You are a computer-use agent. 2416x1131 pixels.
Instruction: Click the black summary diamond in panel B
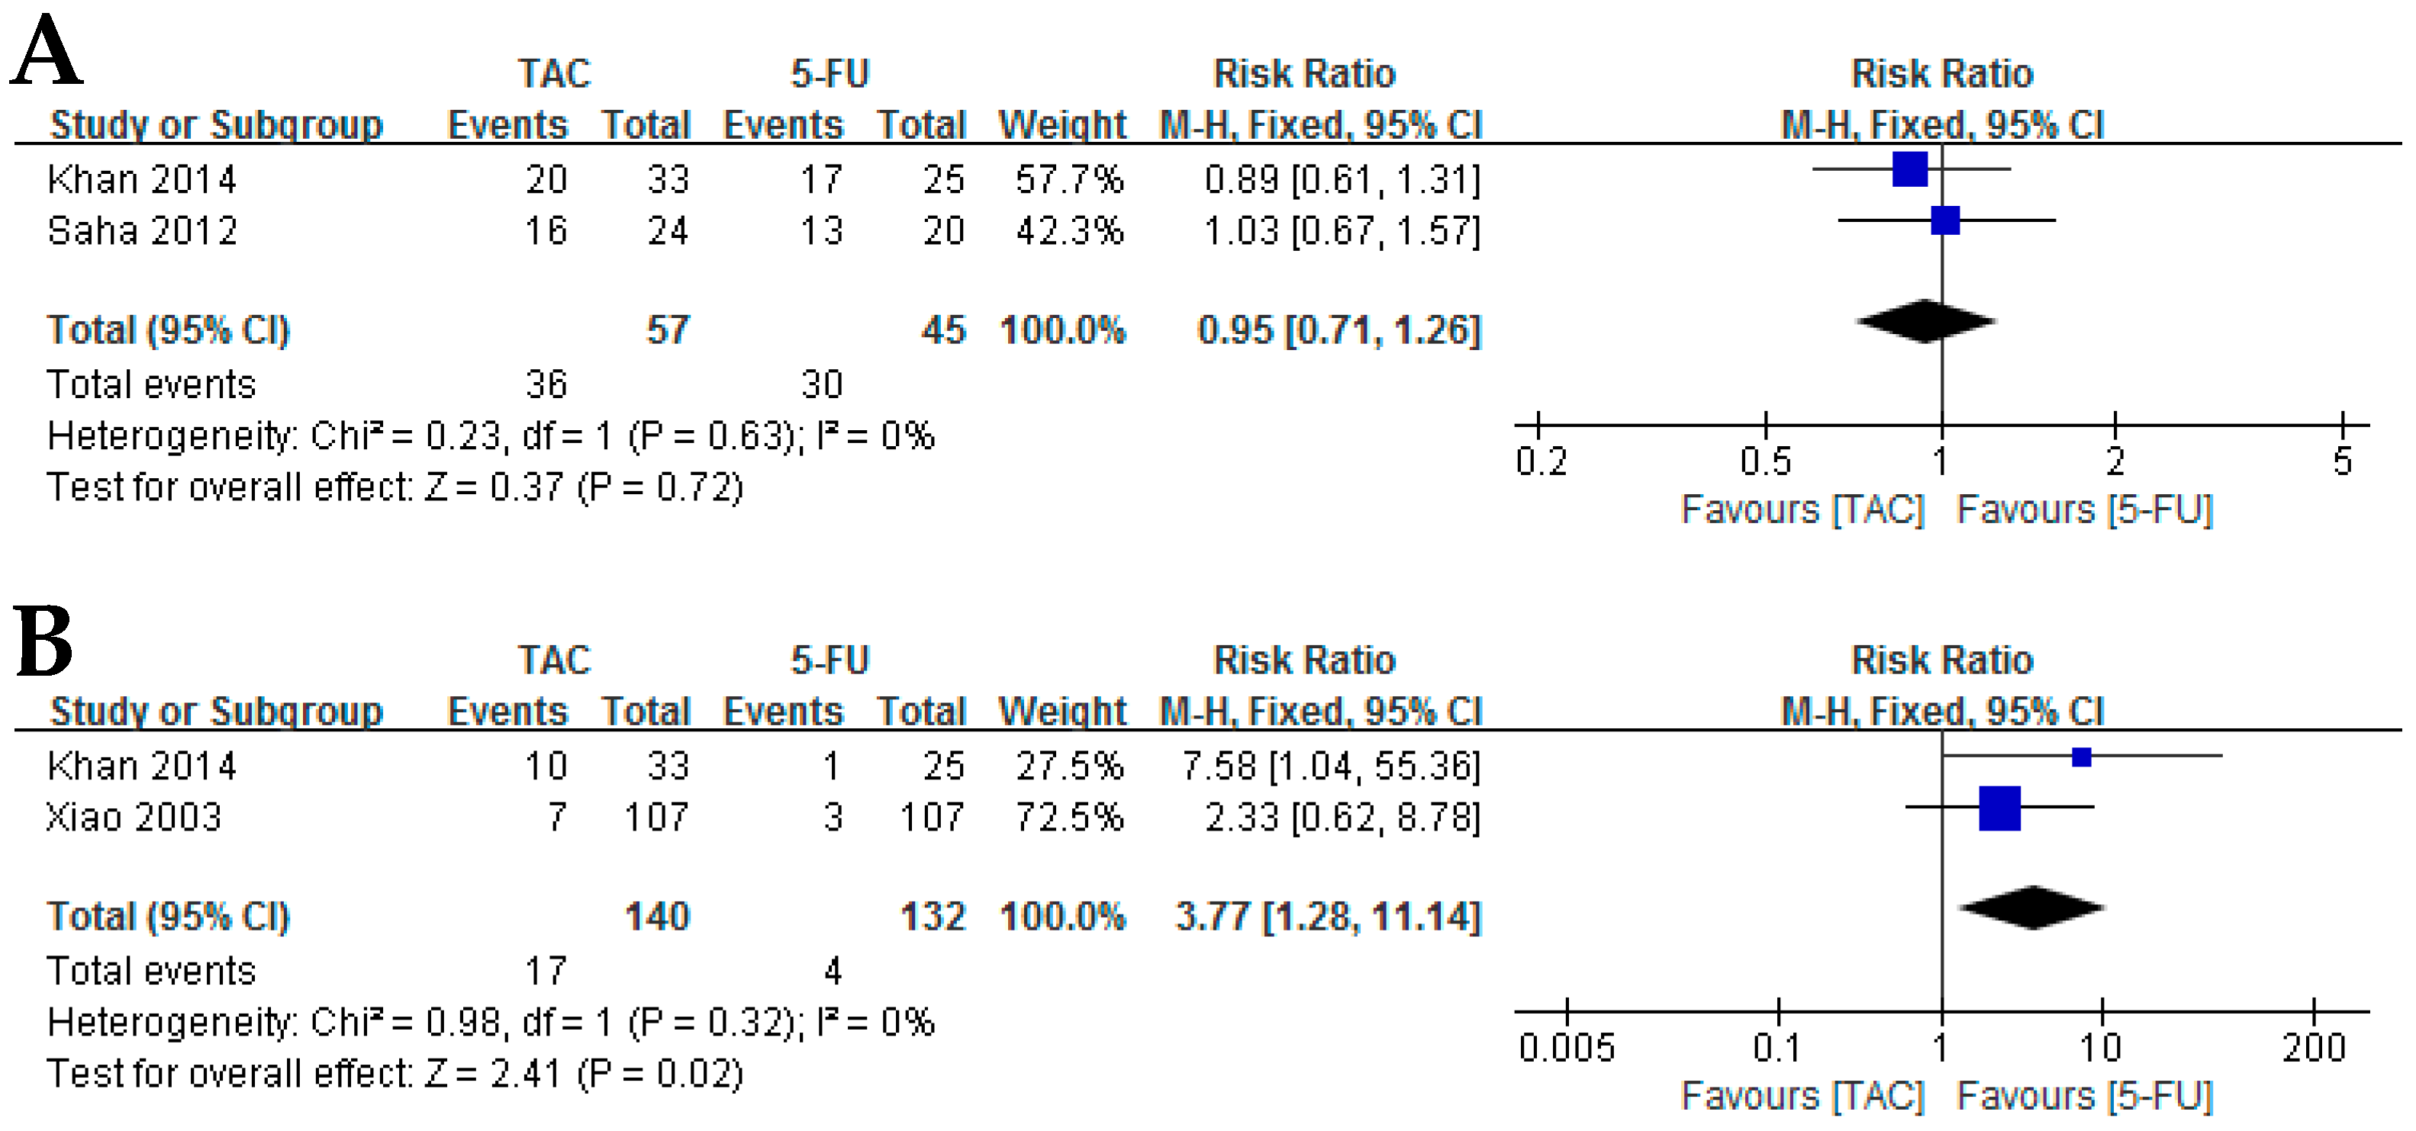pos(2031,907)
